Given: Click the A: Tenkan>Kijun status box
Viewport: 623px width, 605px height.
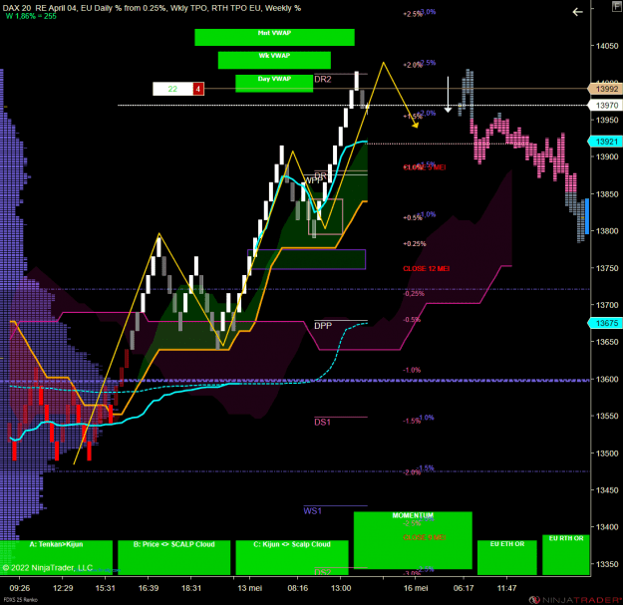Looking at the screenshot, I should pos(56,557).
